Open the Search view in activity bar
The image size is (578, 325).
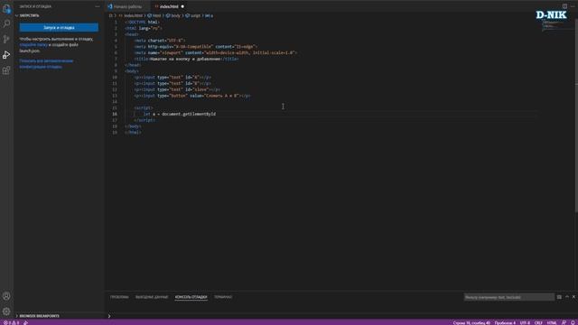(x=6, y=24)
